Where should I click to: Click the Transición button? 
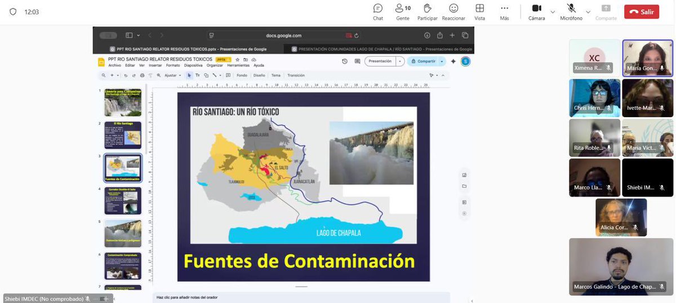tap(296, 75)
